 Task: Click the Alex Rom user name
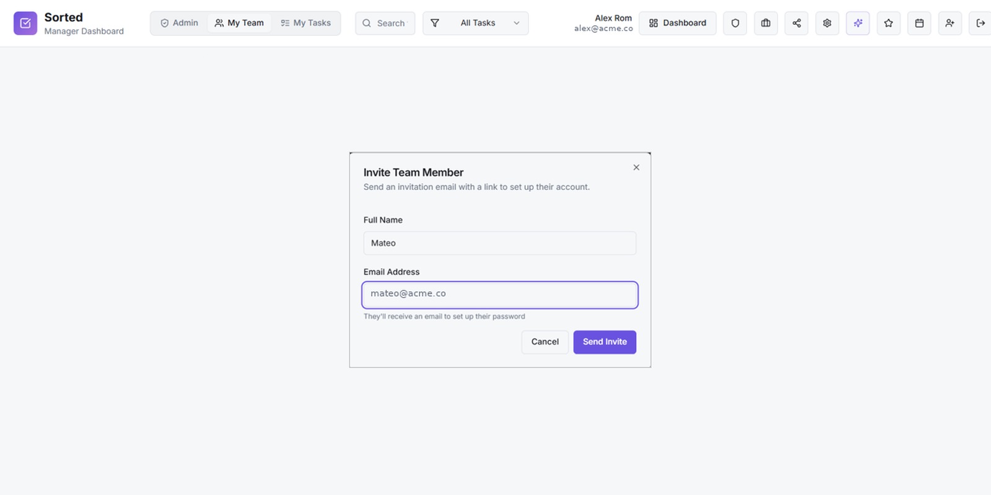click(x=613, y=18)
